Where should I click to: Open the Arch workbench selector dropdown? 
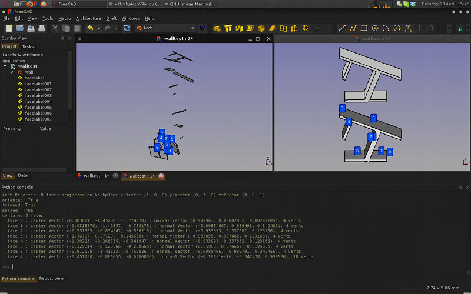tap(165, 28)
